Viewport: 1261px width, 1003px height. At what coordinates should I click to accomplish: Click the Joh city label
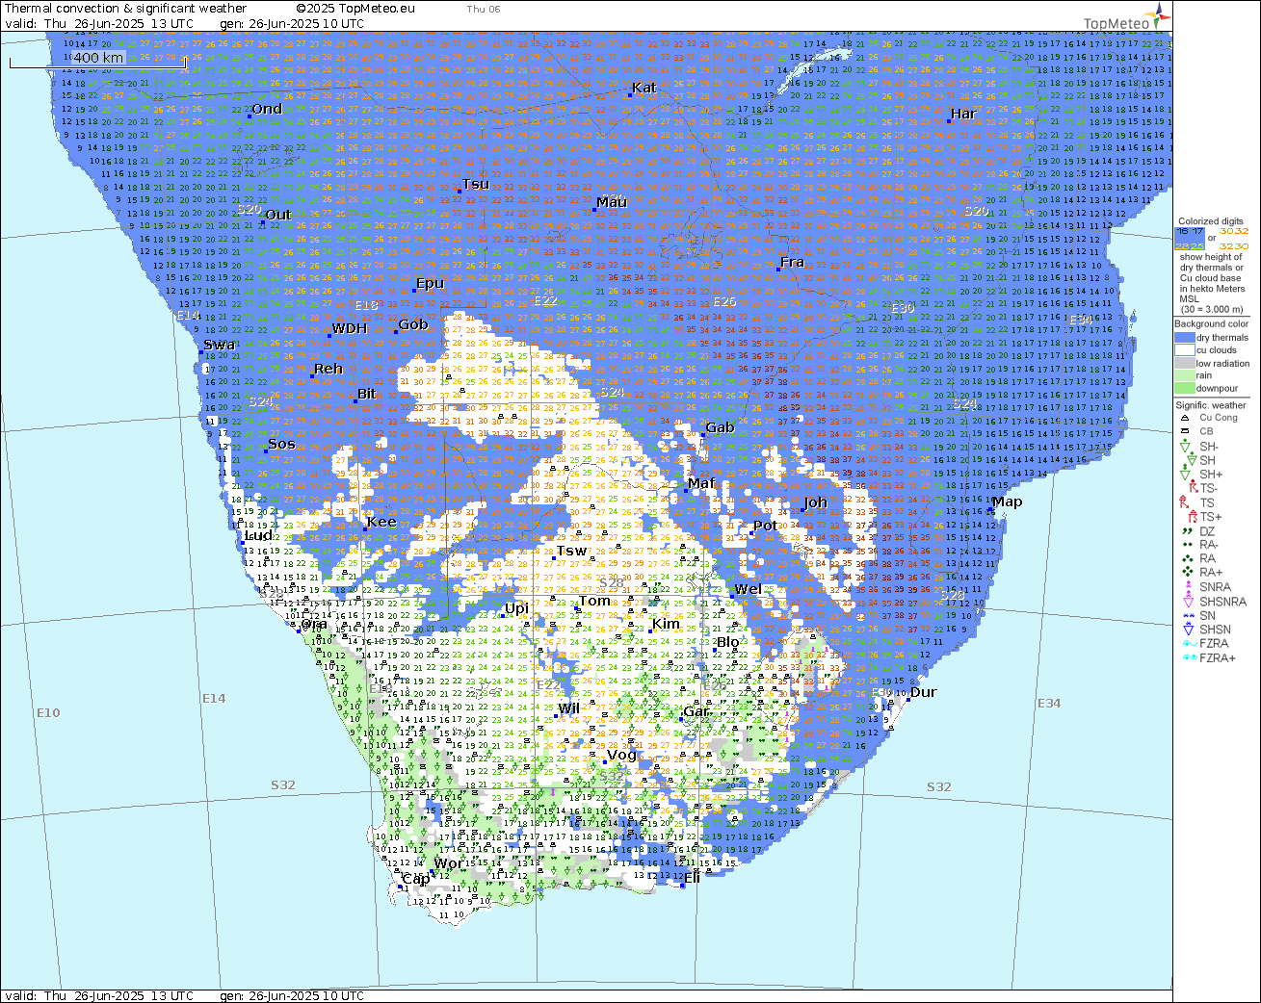[815, 502]
